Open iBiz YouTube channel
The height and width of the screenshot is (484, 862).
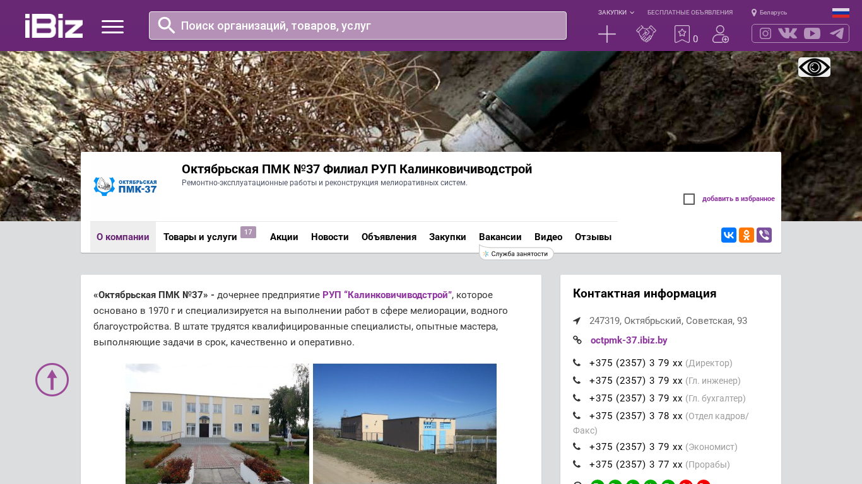(x=812, y=33)
